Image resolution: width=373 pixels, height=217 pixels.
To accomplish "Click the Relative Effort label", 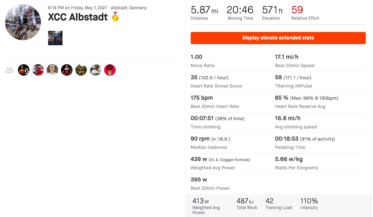I will coord(305,18).
